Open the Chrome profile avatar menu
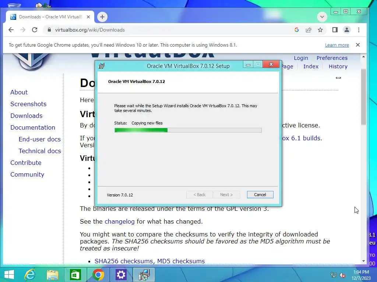The width and height of the screenshot is (377, 282). [347, 30]
